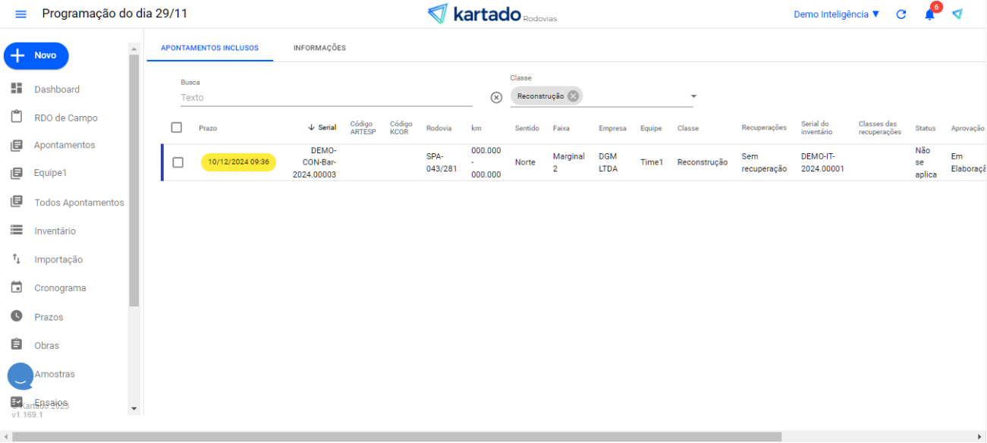Clear the search with the X circle icon
The width and height of the screenshot is (987, 443).
point(496,97)
